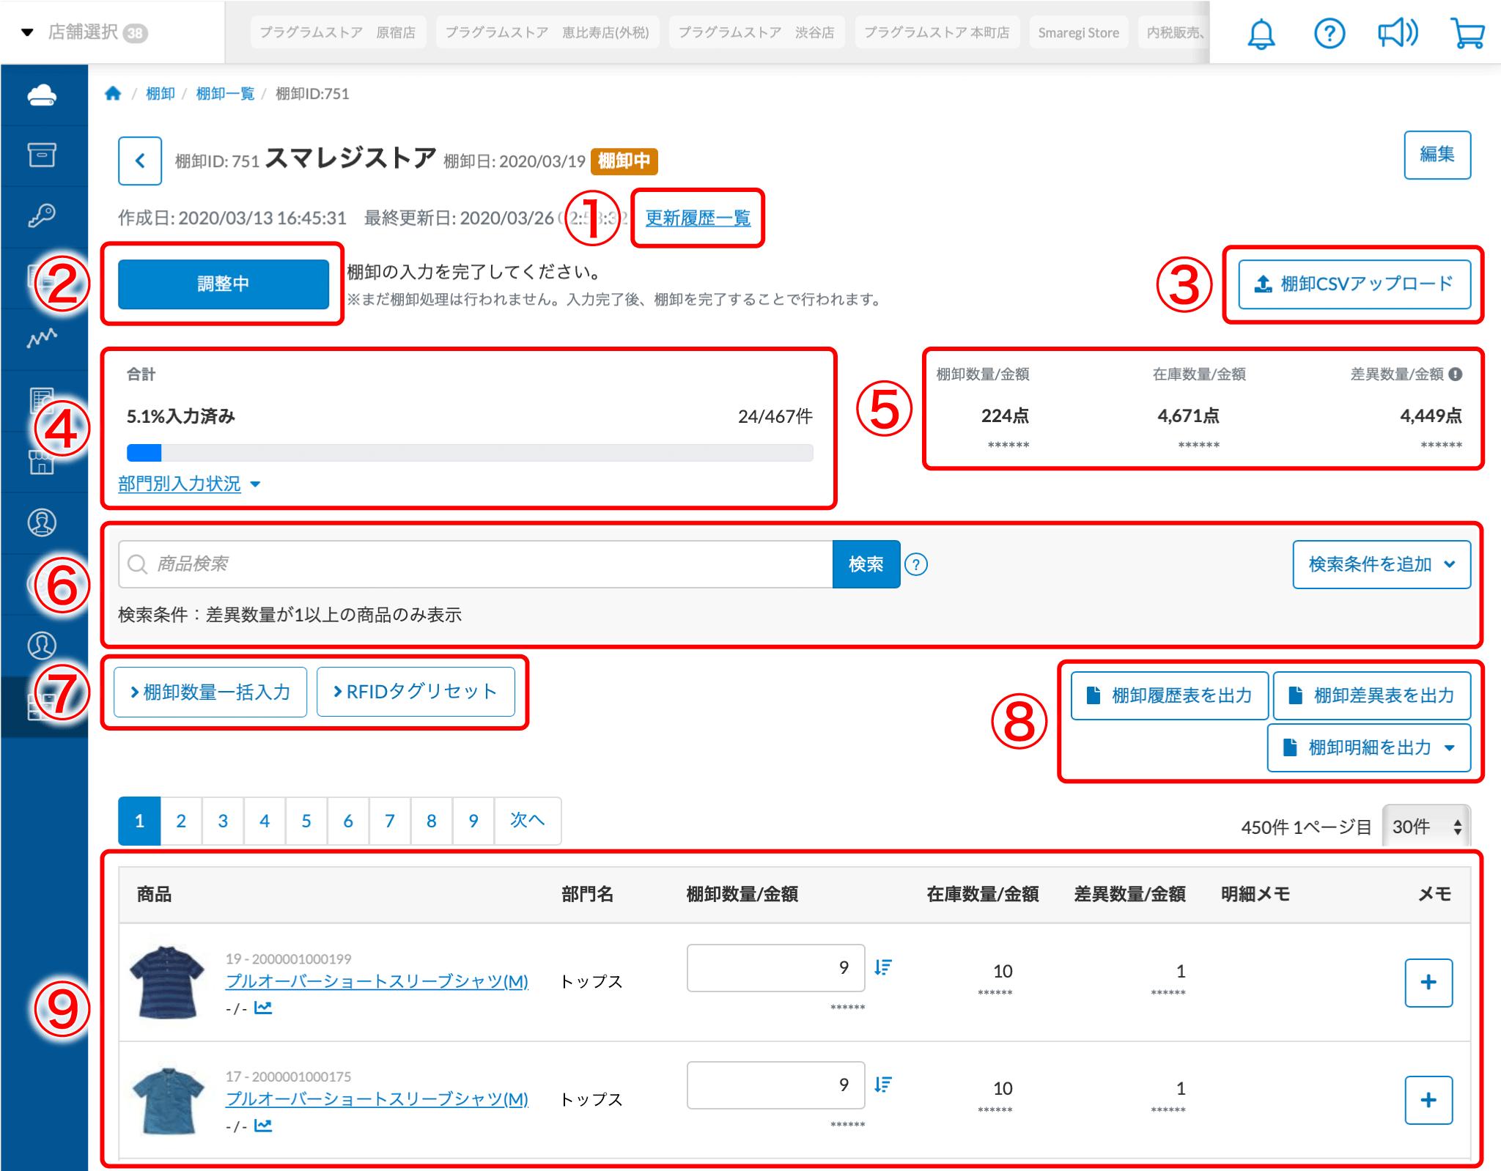
Task: Click the notification bell icon
Action: pyautogui.click(x=1261, y=34)
